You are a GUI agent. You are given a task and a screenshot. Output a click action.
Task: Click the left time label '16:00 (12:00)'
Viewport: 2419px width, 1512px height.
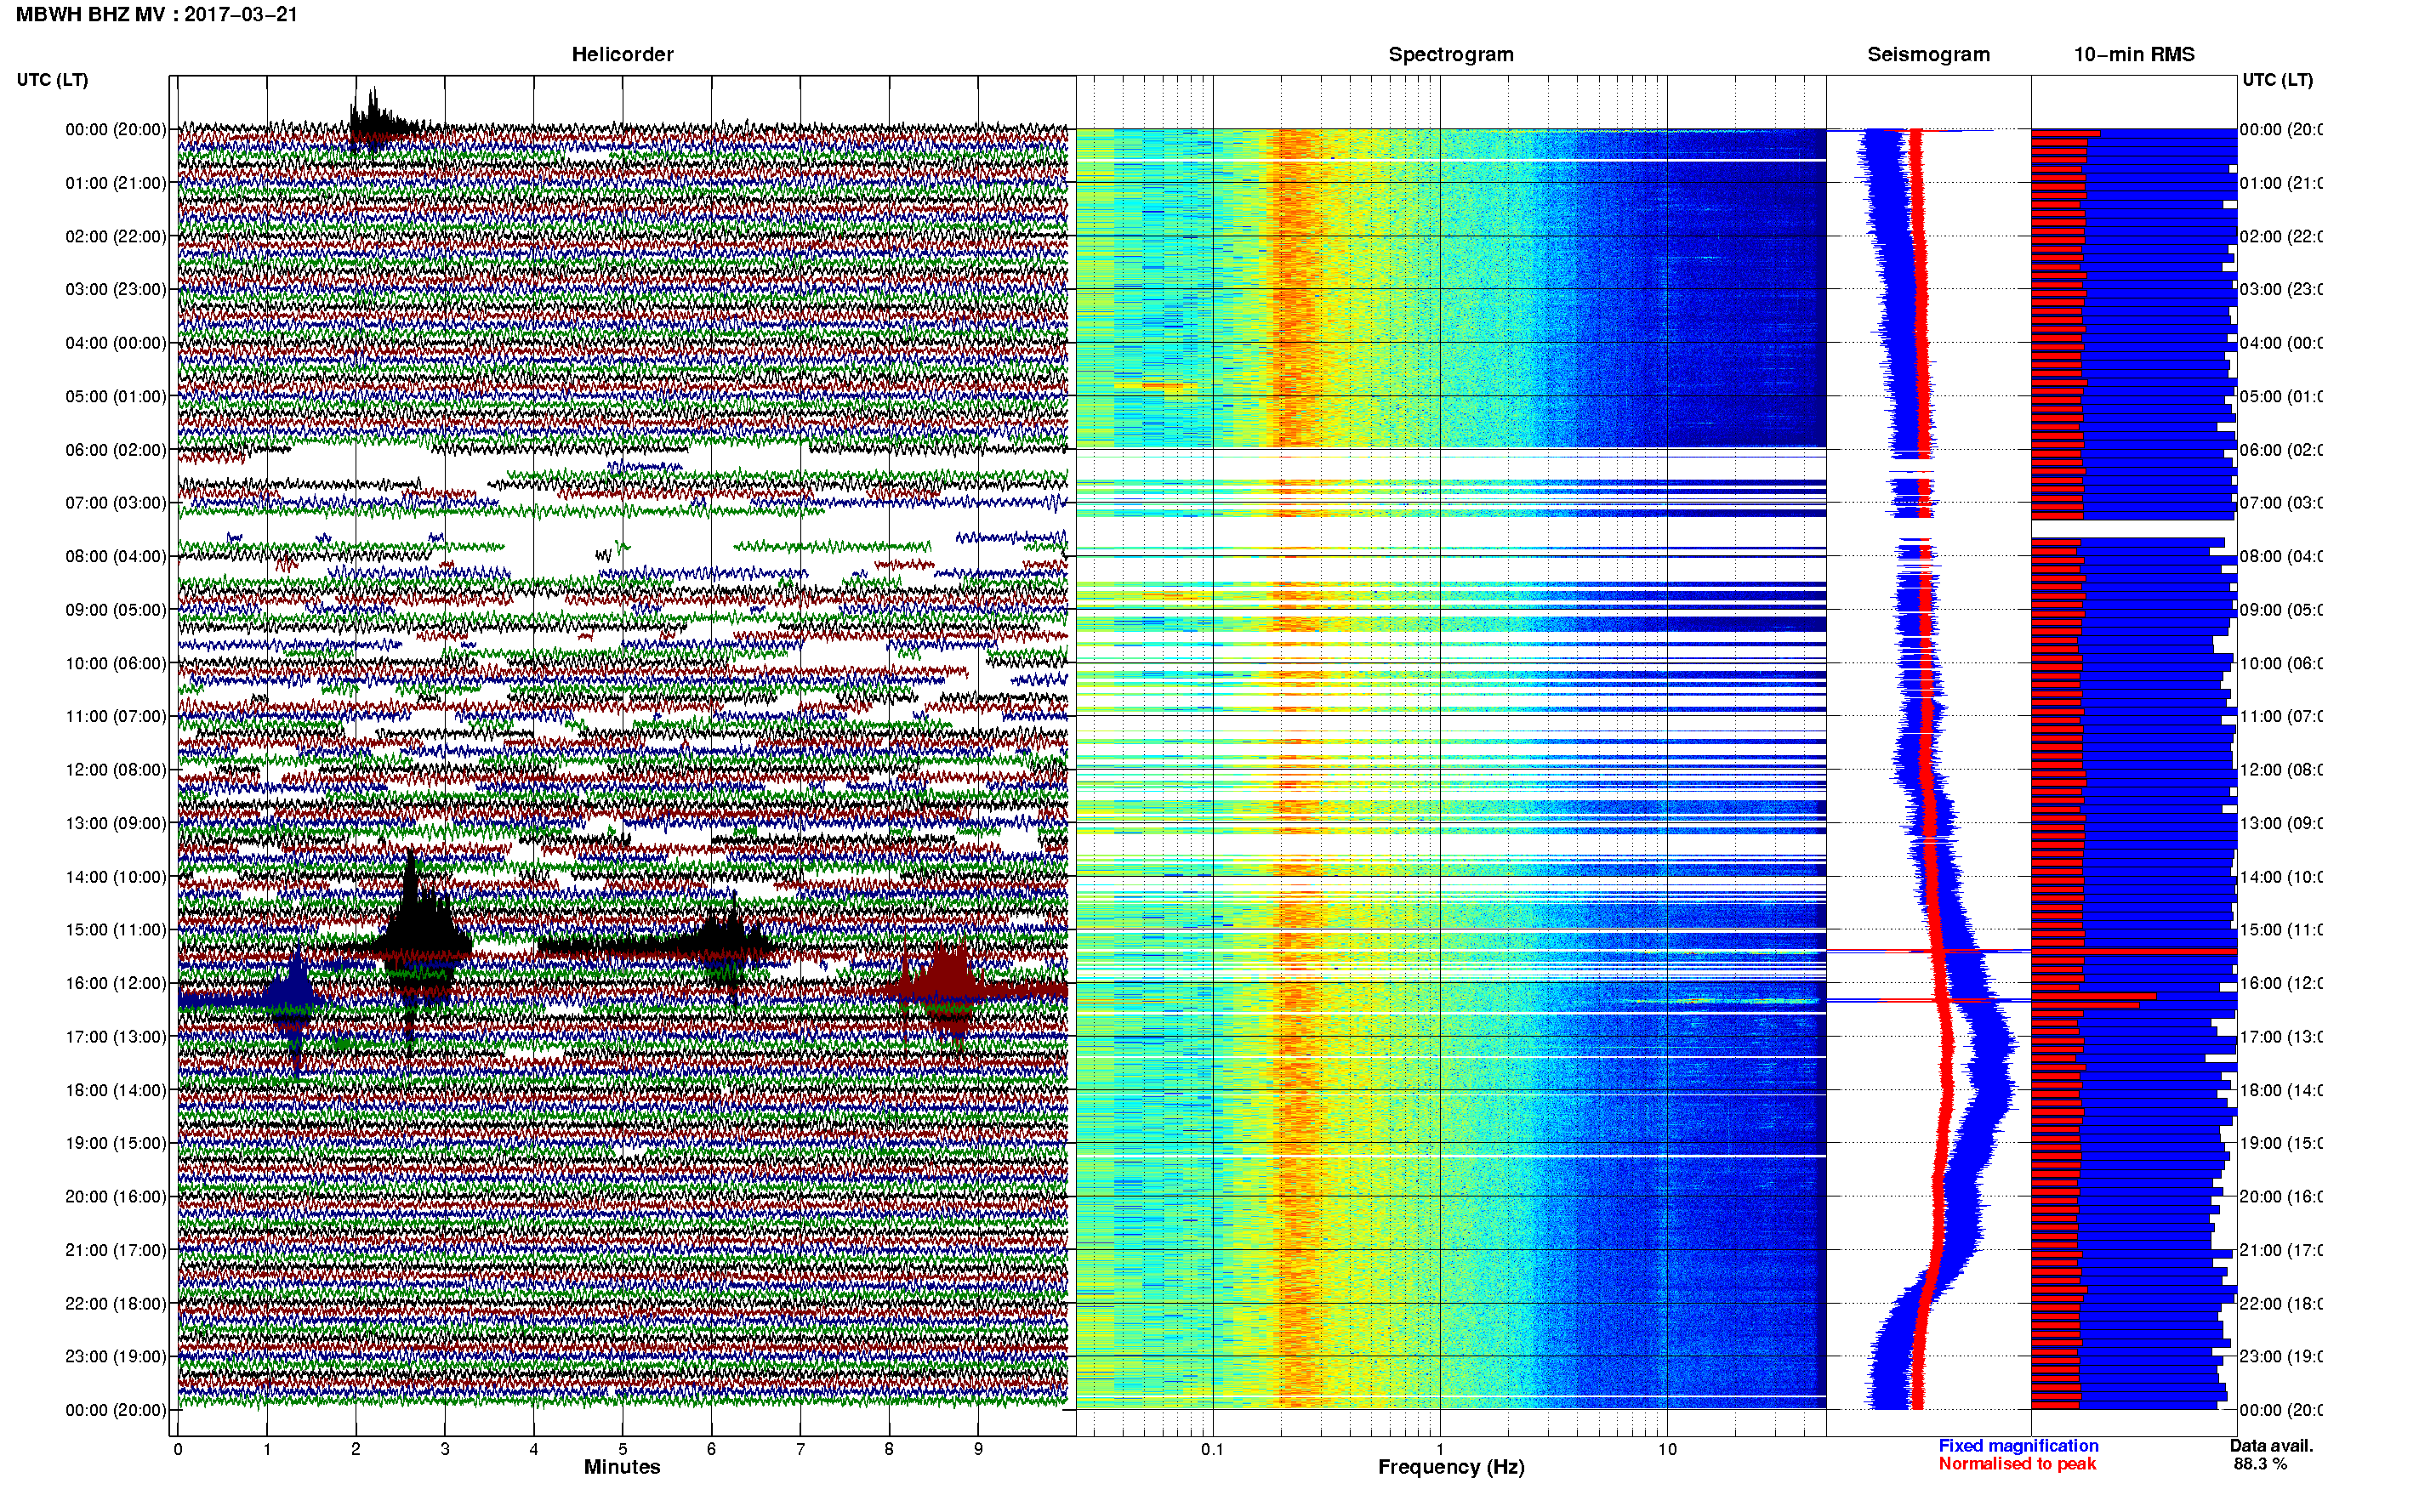click(116, 983)
